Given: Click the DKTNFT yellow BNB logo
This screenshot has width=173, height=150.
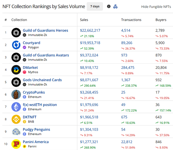Looking at the screenshot, I should 16,119.
